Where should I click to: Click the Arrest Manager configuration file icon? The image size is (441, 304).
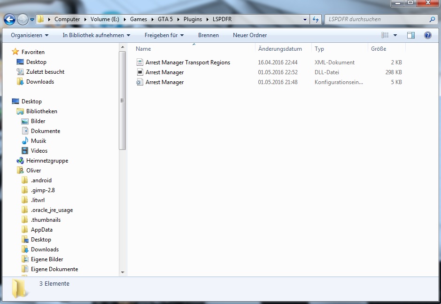point(140,82)
